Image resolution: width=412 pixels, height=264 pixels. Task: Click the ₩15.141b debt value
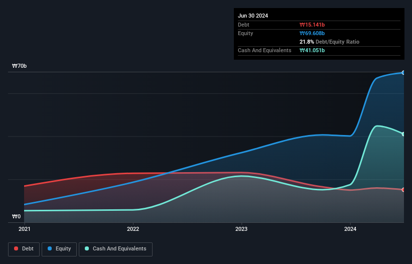[x=312, y=25]
